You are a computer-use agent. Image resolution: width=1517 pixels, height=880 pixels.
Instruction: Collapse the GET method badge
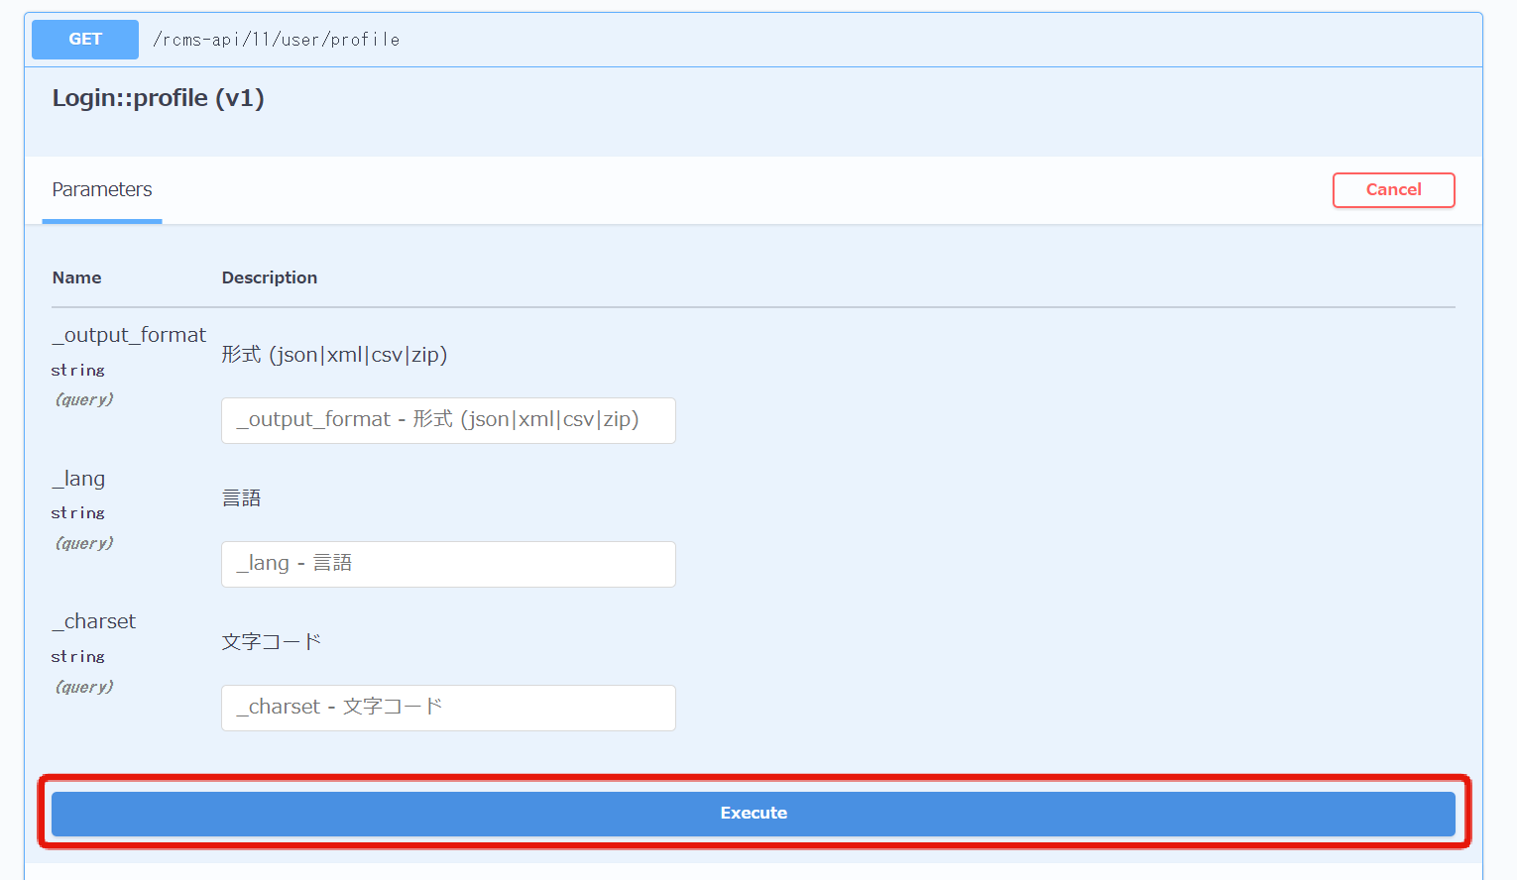coord(85,40)
